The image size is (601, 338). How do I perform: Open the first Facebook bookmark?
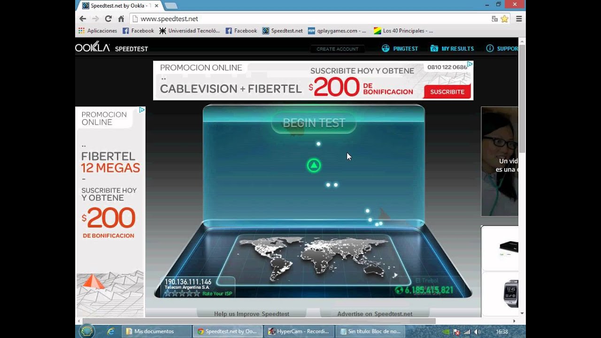pos(138,31)
